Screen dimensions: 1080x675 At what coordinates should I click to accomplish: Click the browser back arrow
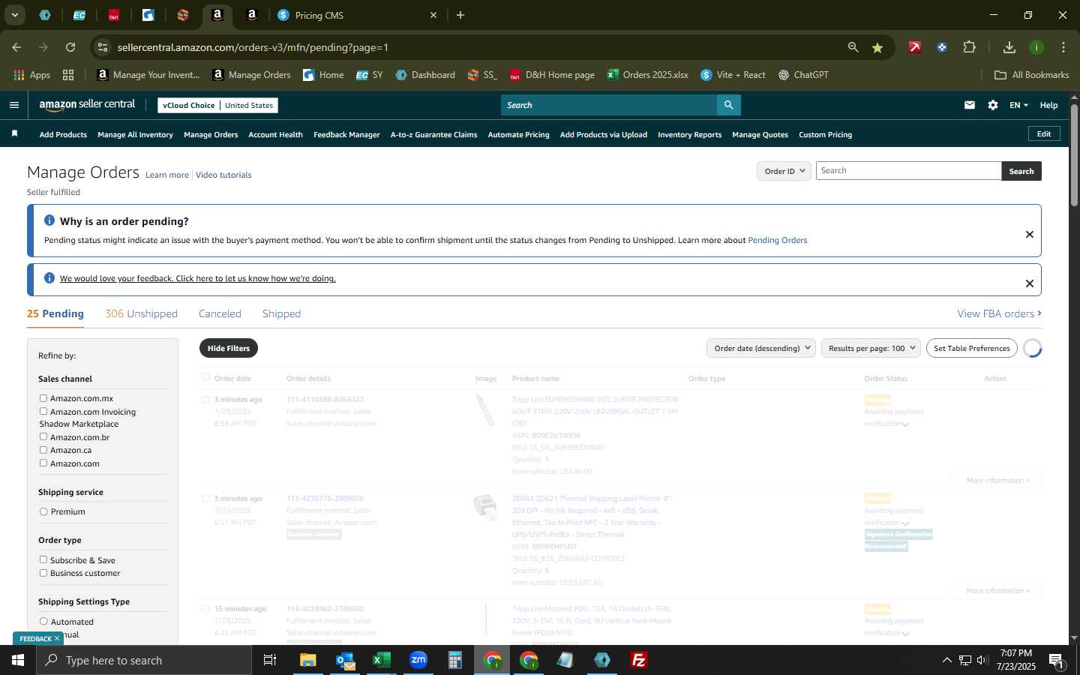pyautogui.click(x=16, y=47)
